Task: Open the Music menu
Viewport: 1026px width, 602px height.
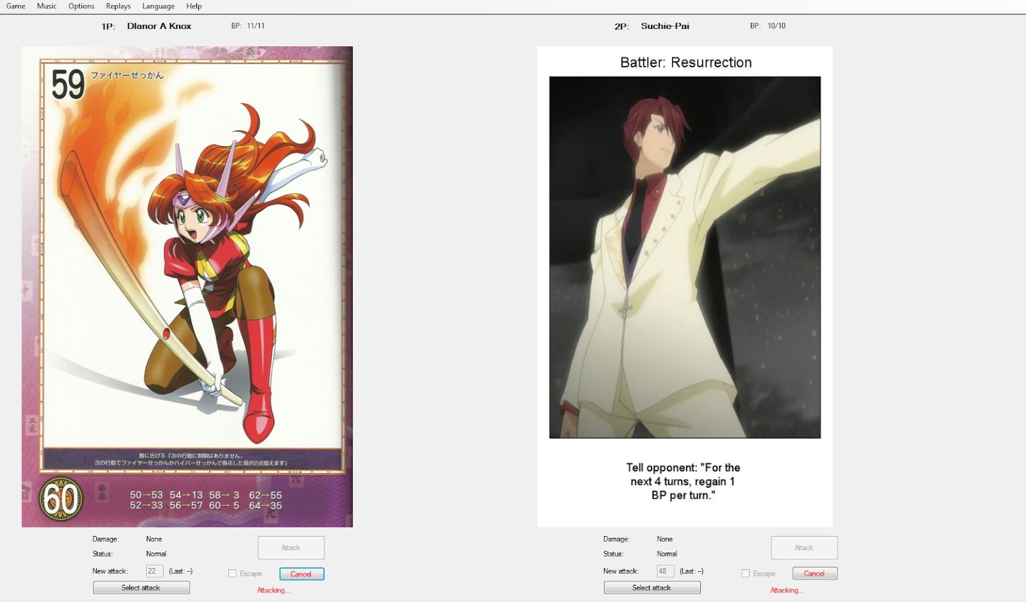Action: (47, 6)
